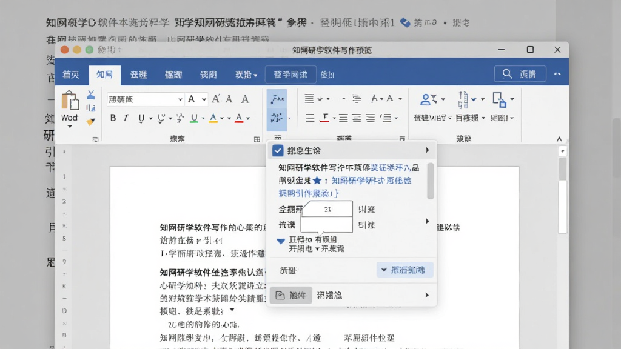
Task: Click the popup's grey vertical scrollbar
Action: (x=431, y=181)
